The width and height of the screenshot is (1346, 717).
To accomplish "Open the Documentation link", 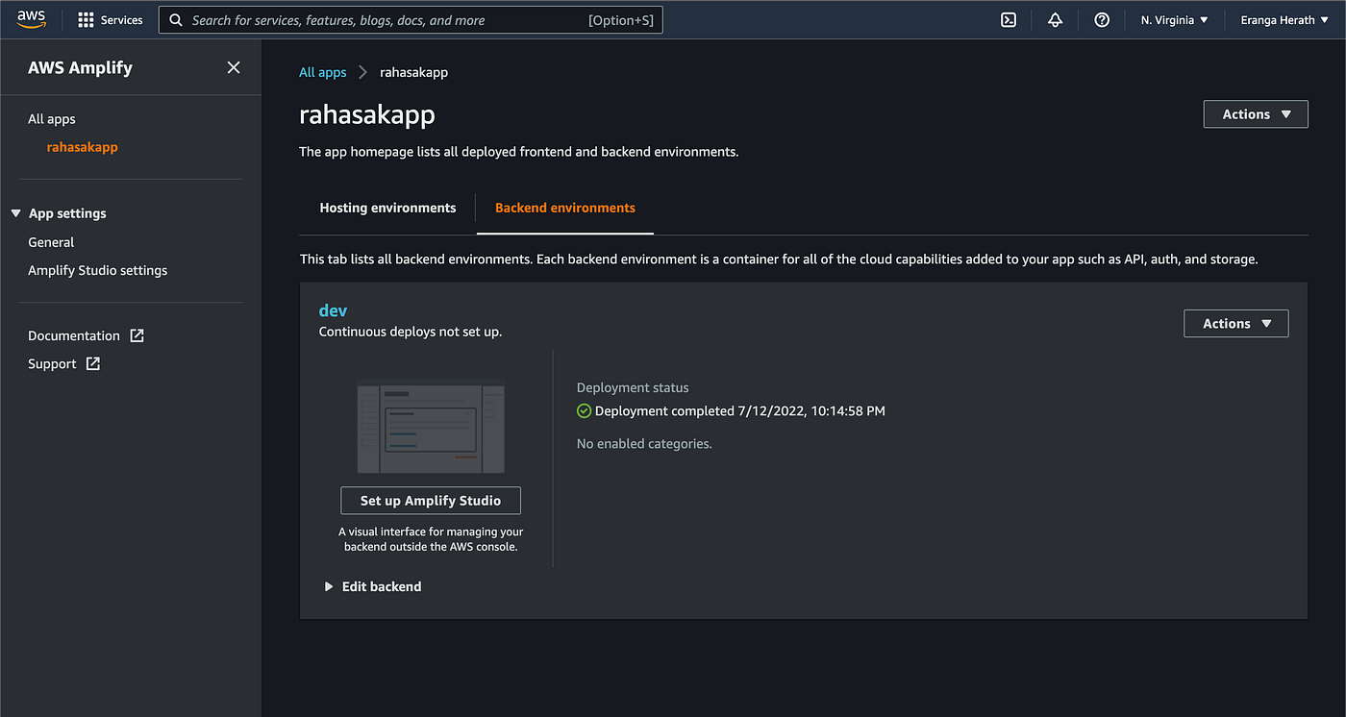I will tap(74, 335).
